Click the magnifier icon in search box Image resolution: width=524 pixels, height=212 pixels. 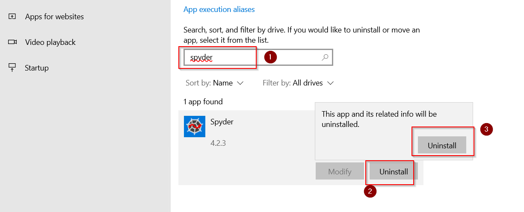click(x=325, y=57)
